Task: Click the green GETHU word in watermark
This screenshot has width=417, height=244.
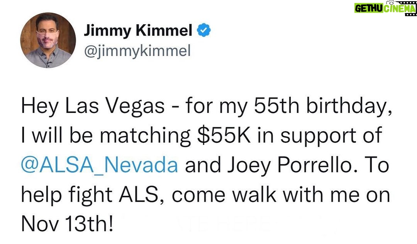Action: pos(369,8)
